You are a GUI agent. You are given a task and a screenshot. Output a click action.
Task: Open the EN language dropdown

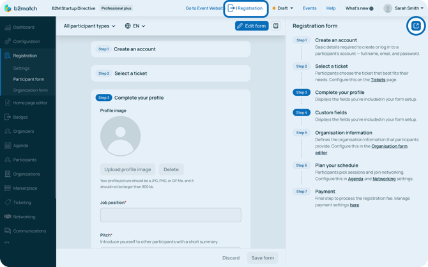click(x=135, y=26)
